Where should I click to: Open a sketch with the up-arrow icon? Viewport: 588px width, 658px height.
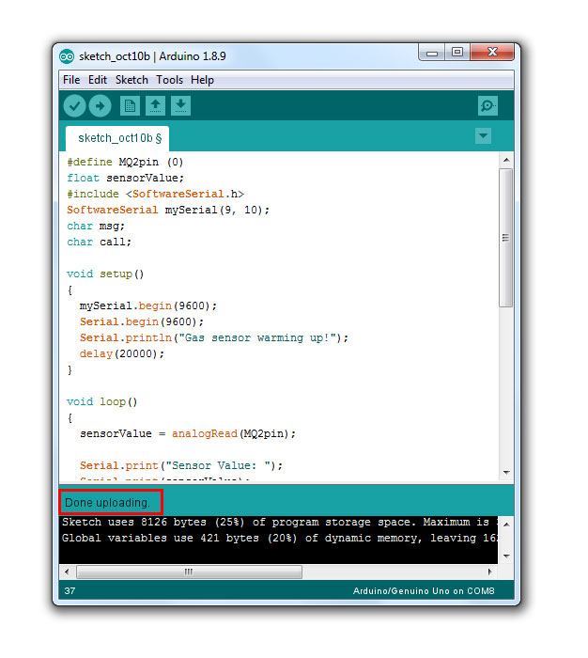coord(155,105)
